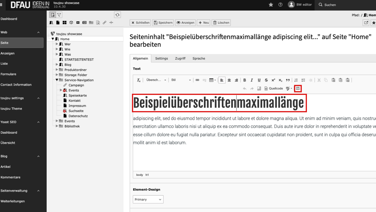Click the Strikethrough icon
This screenshot has width=376, height=212.
point(266,80)
